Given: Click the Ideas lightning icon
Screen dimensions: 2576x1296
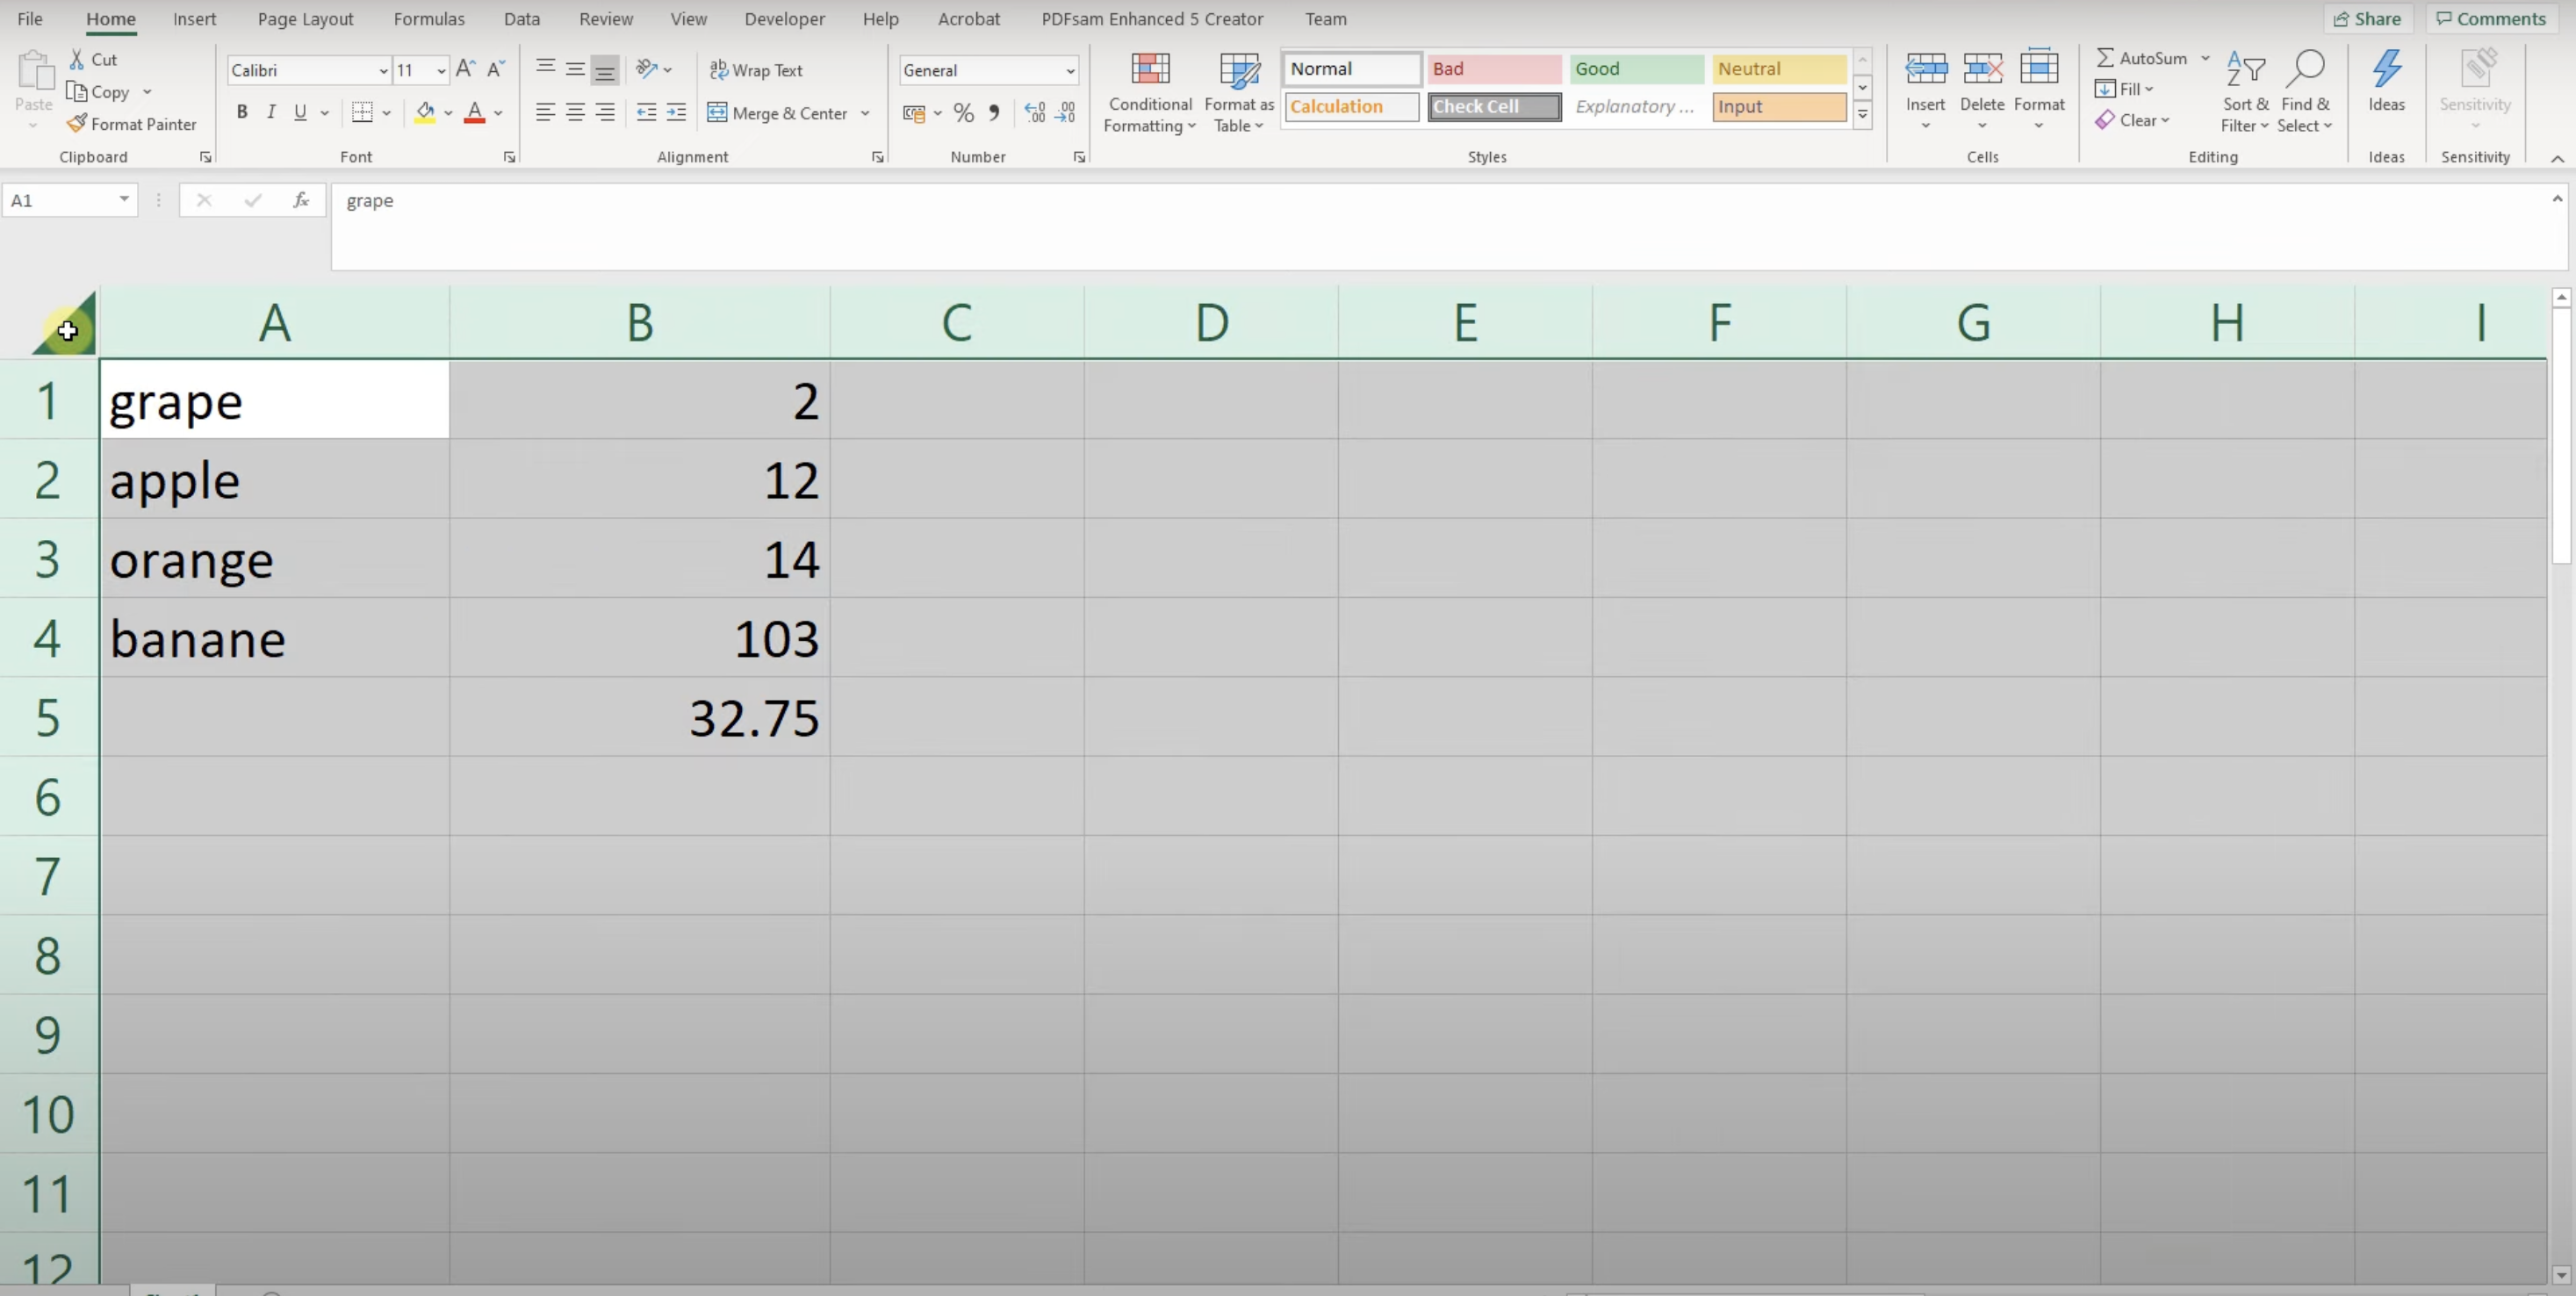Looking at the screenshot, I should point(2386,70).
